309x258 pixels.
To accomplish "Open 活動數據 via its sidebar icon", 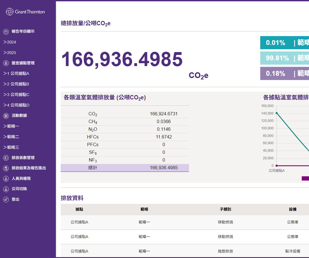I will point(6,116).
